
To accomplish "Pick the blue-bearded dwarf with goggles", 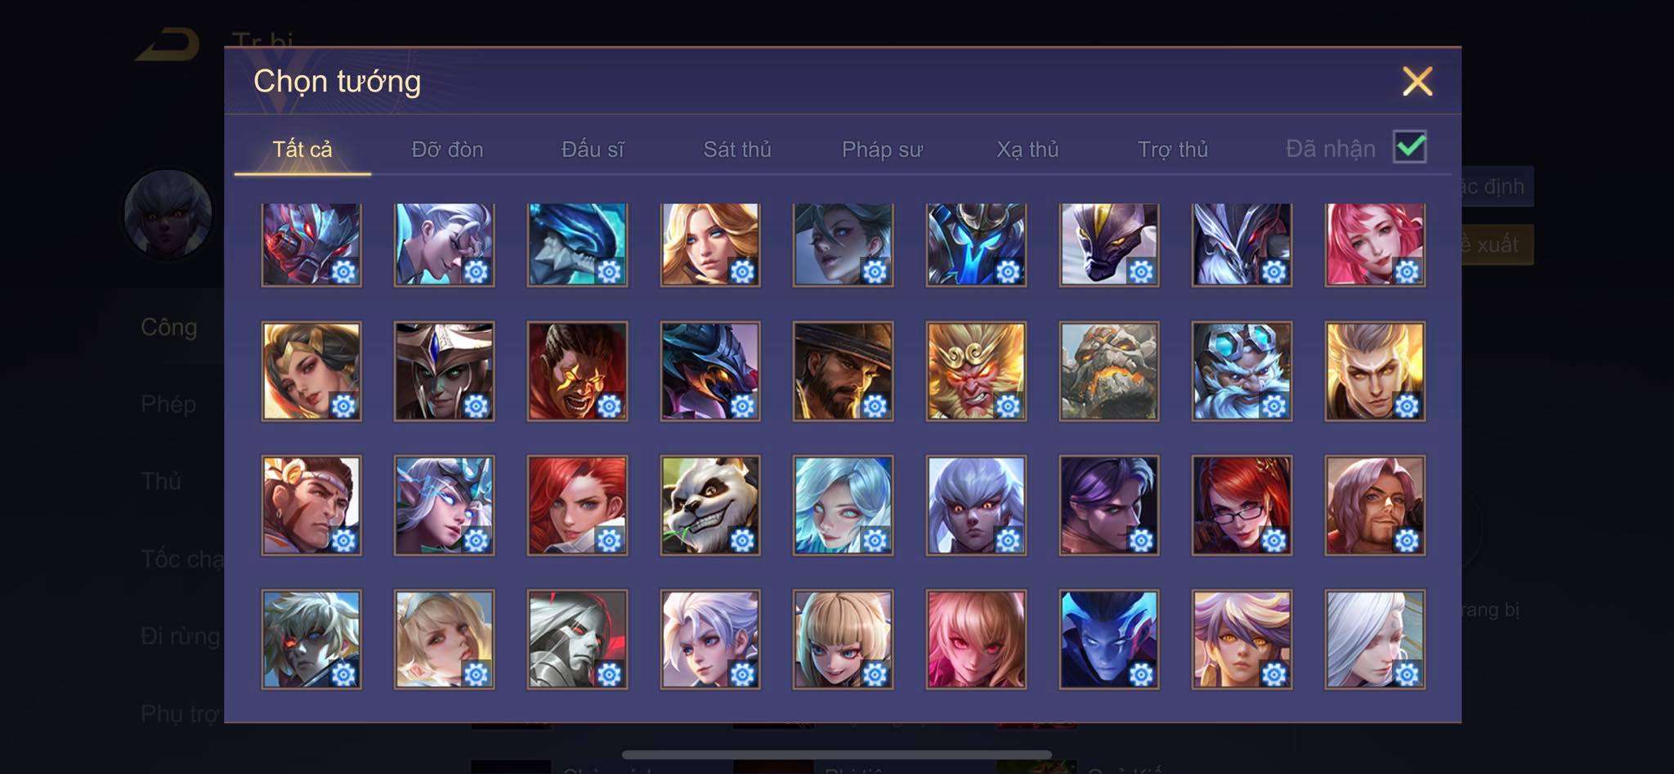I will coord(1242,371).
